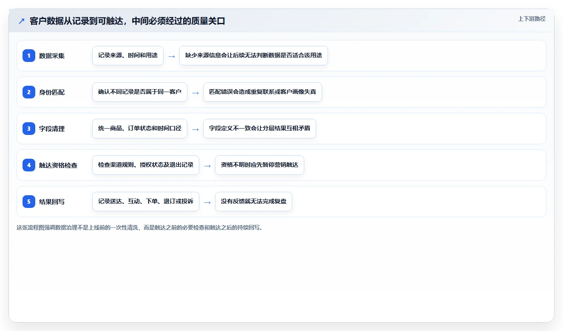This screenshot has width=563, height=331.
Task: Click the 缺少来源信息会让后续无法判断 box
Action: pos(254,56)
